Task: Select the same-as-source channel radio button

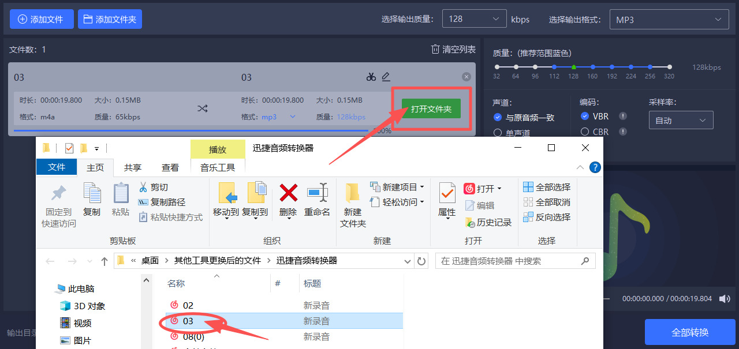Action: click(x=498, y=117)
